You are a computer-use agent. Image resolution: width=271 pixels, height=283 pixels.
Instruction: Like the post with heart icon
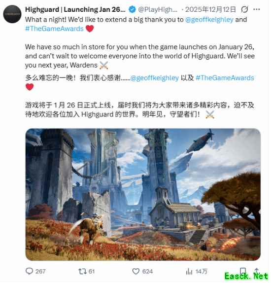click(136, 271)
